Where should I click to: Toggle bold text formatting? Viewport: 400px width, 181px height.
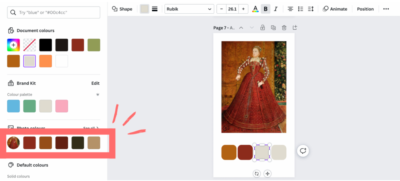pyautogui.click(x=266, y=9)
